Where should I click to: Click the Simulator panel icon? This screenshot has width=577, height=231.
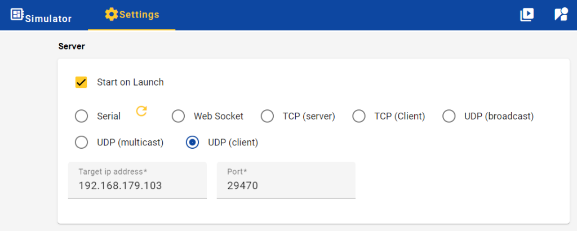[x=17, y=14]
